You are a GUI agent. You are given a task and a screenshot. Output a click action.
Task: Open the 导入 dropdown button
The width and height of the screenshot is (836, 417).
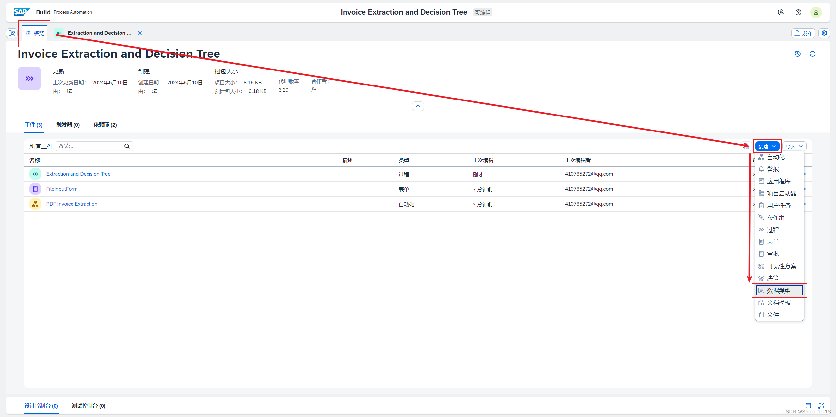coord(794,146)
